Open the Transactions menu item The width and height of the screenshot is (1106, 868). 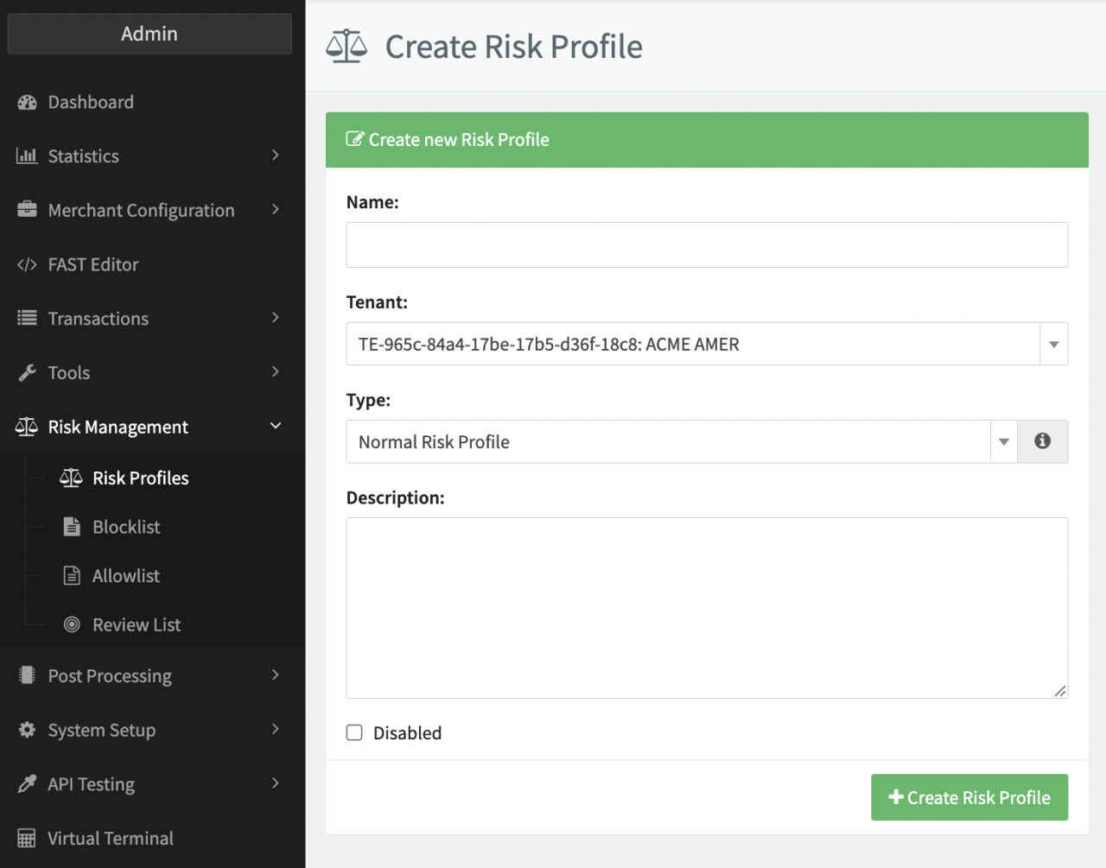coord(99,319)
